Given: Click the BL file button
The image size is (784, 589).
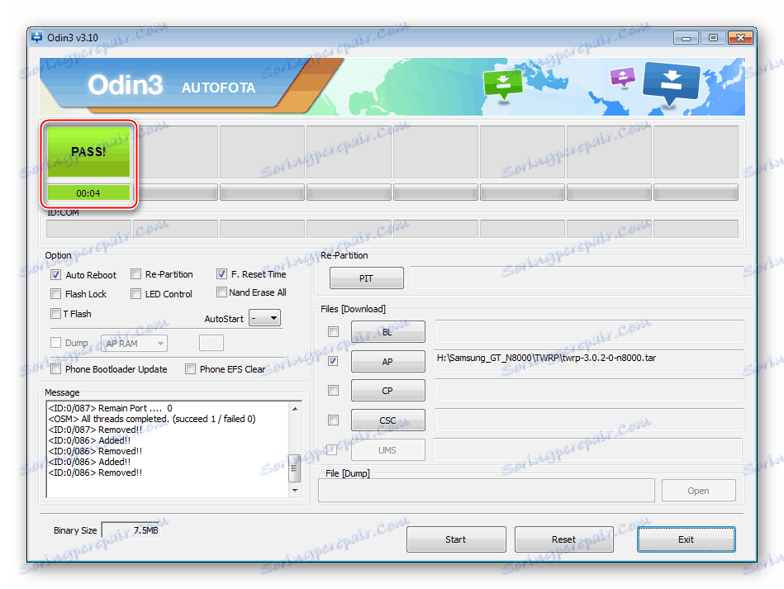Looking at the screenshot, I should point(388,332).
